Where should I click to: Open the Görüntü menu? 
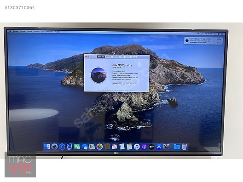coord(37,32)
